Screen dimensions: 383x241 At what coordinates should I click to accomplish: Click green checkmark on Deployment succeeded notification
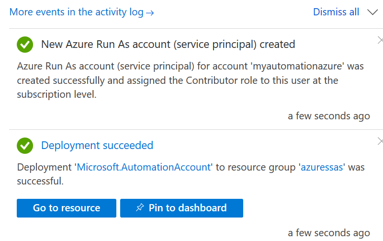(25, 145)
